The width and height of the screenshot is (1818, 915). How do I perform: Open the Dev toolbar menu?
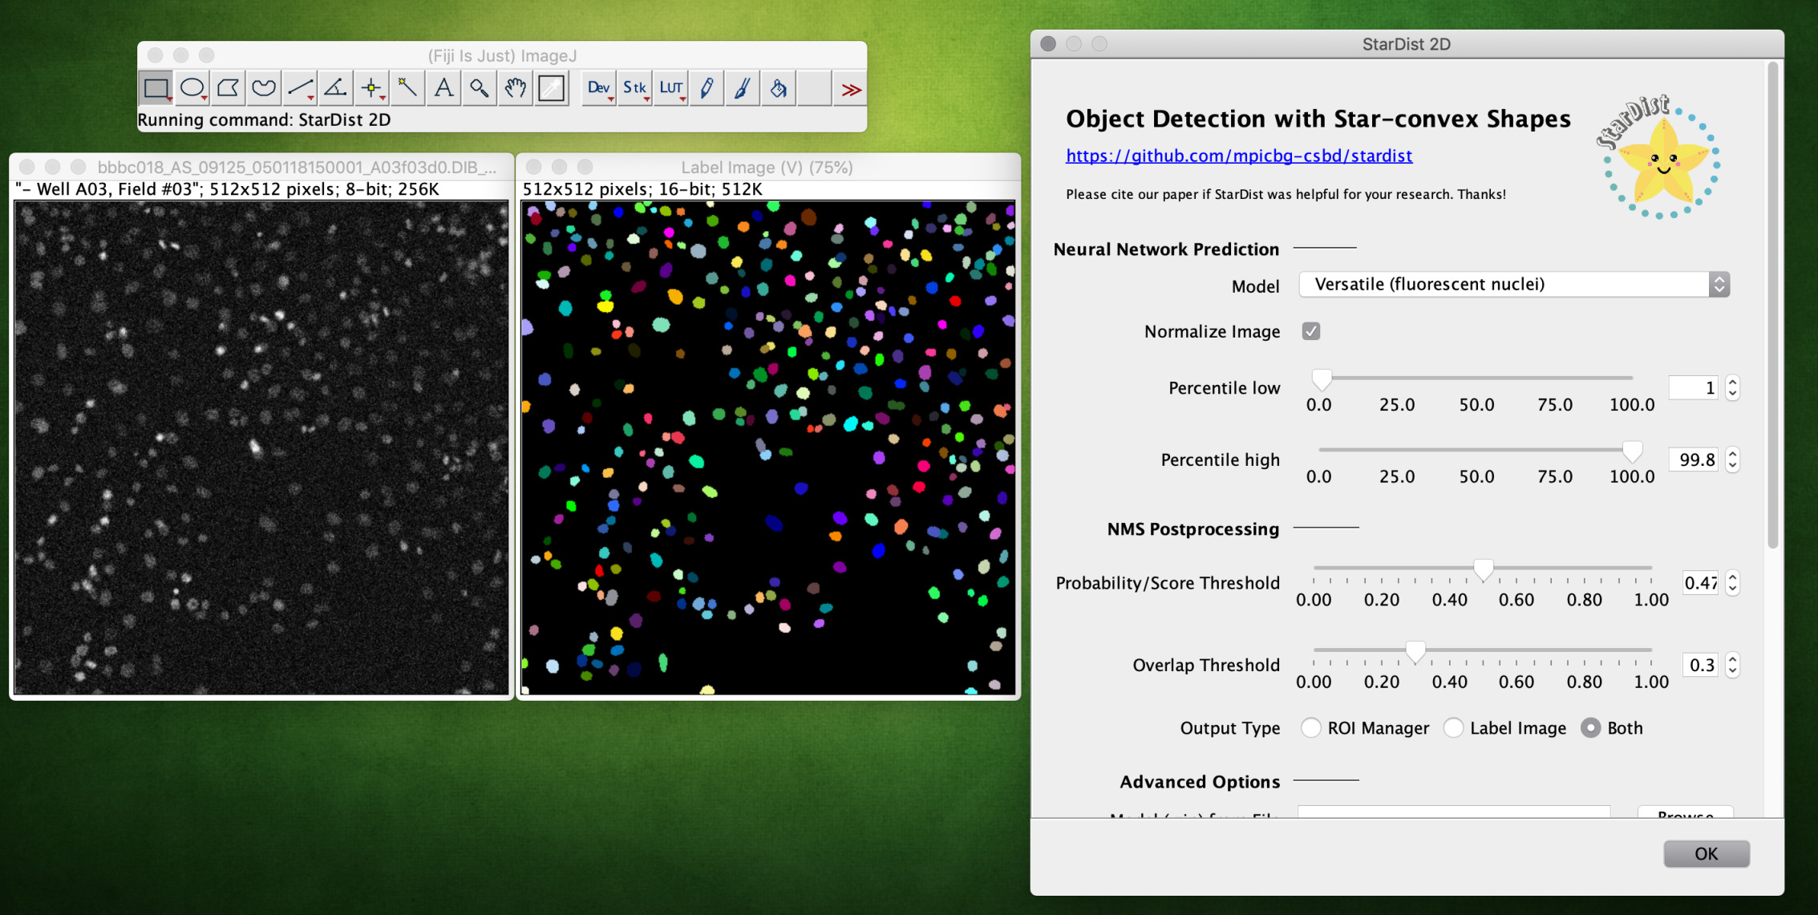point(598,88)
